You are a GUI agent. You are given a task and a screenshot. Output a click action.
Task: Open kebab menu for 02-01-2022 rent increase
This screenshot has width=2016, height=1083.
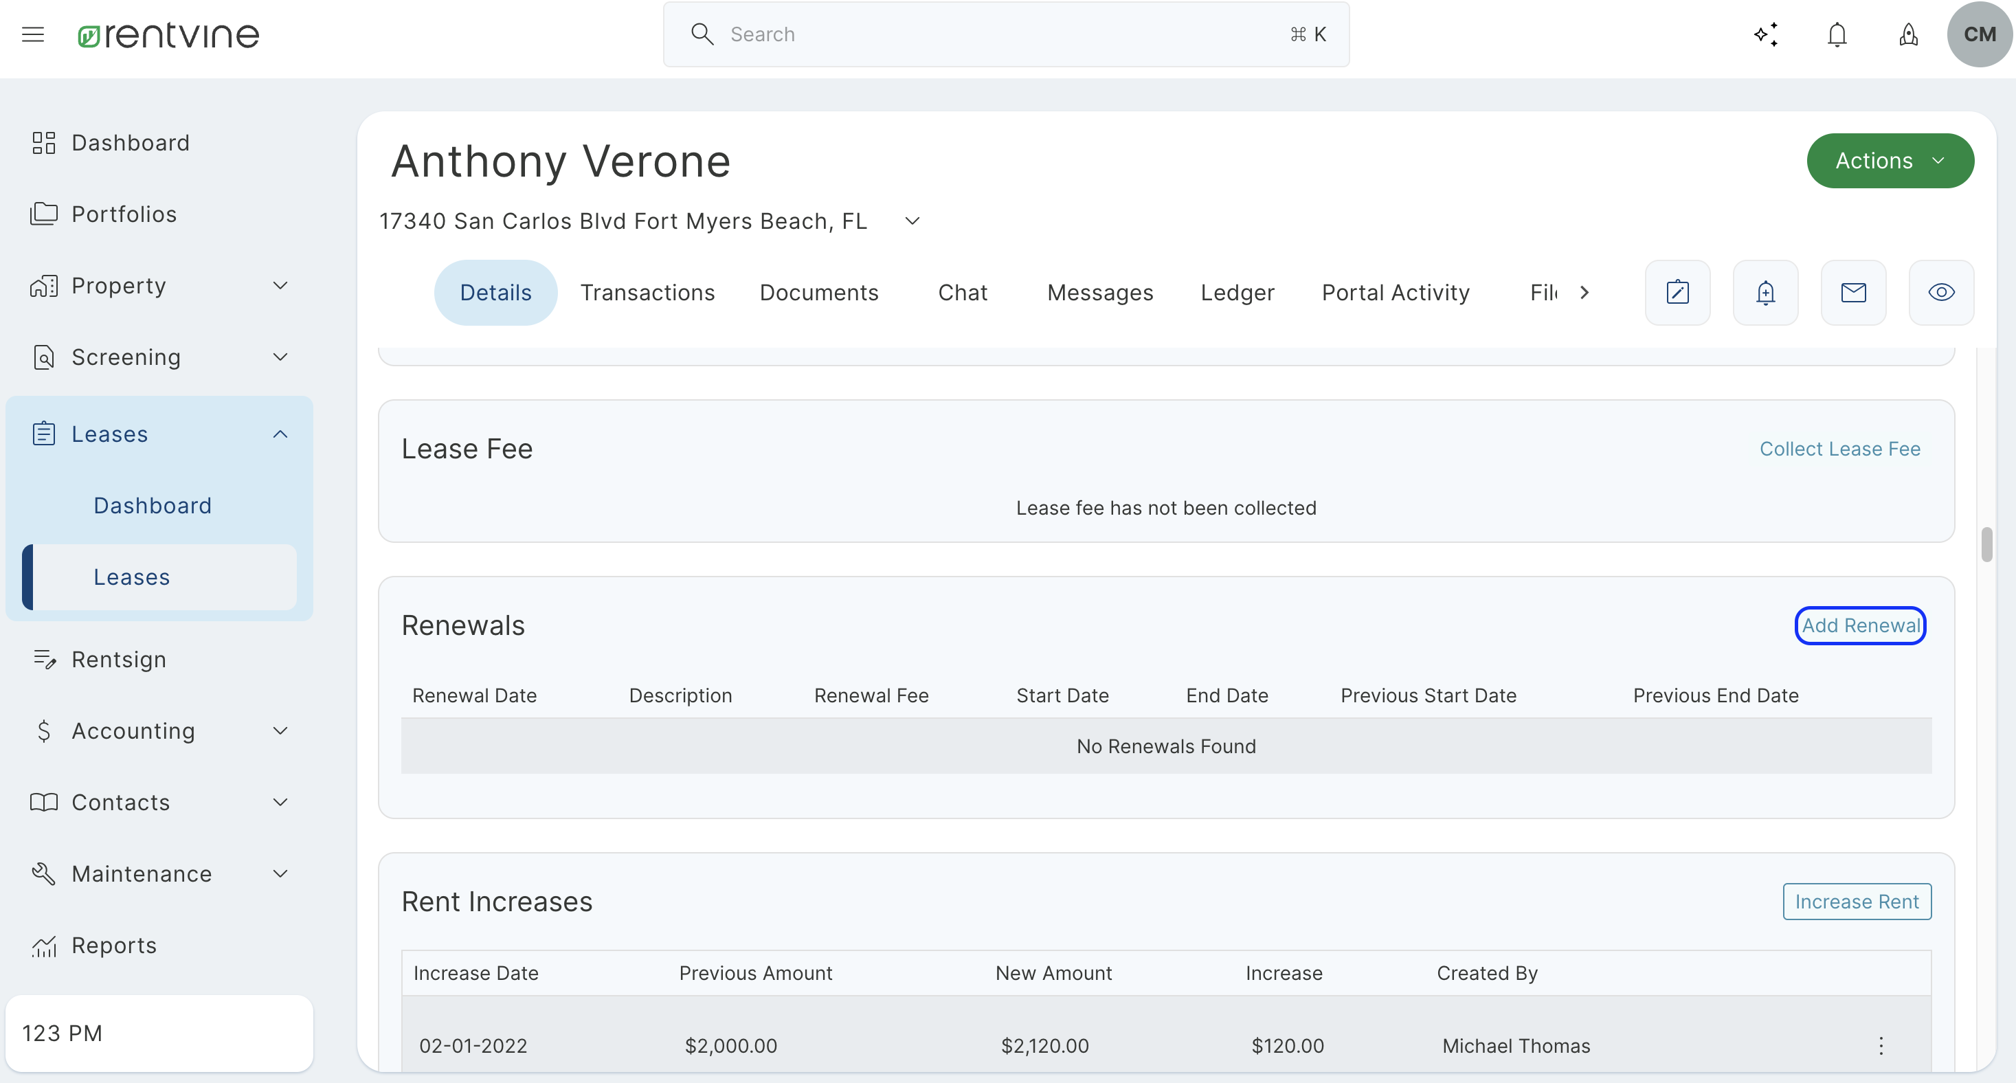(1881, 1045)
